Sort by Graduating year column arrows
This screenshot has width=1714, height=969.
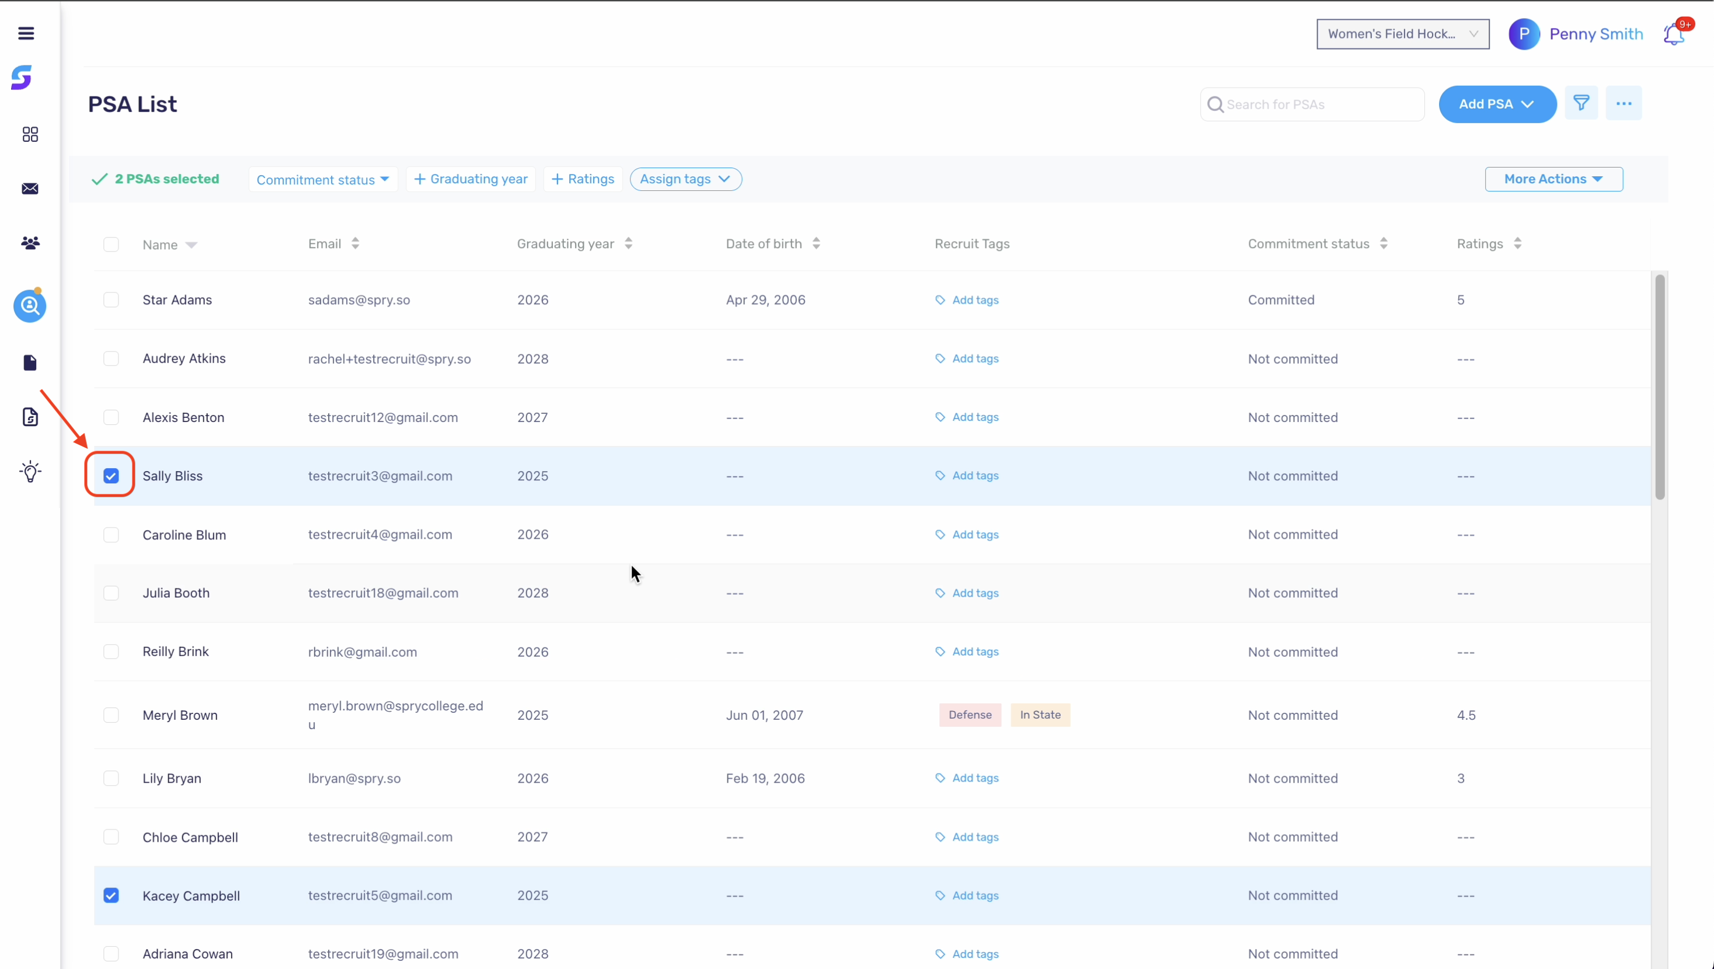pyautogui.click(x=629, y=243)
